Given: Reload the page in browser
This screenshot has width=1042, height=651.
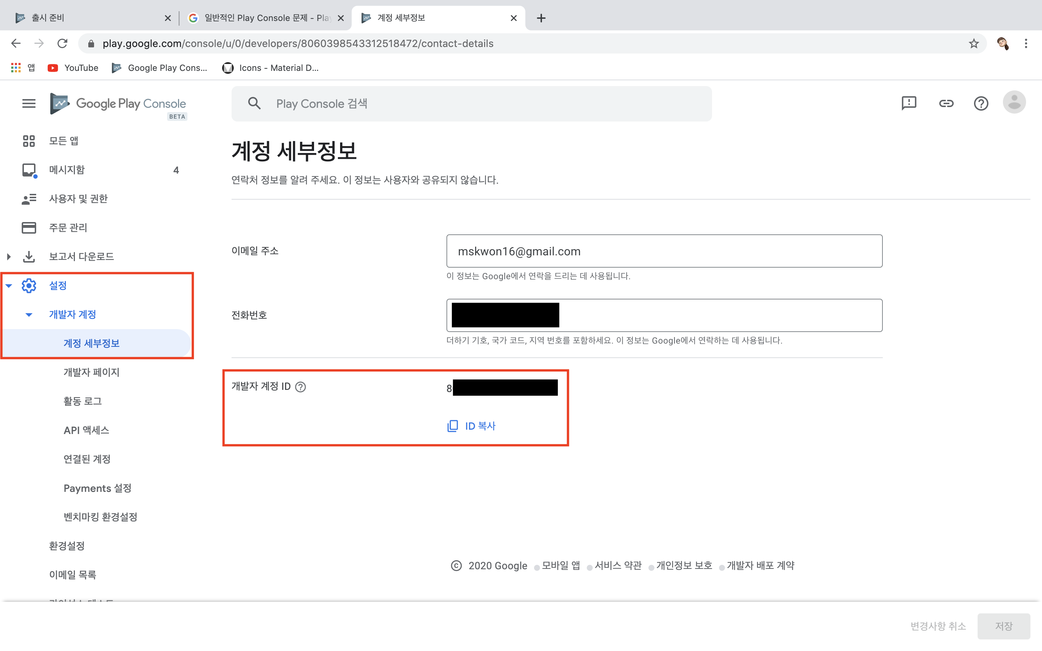Looking at the screenshot, I should [x=63, y=43].
